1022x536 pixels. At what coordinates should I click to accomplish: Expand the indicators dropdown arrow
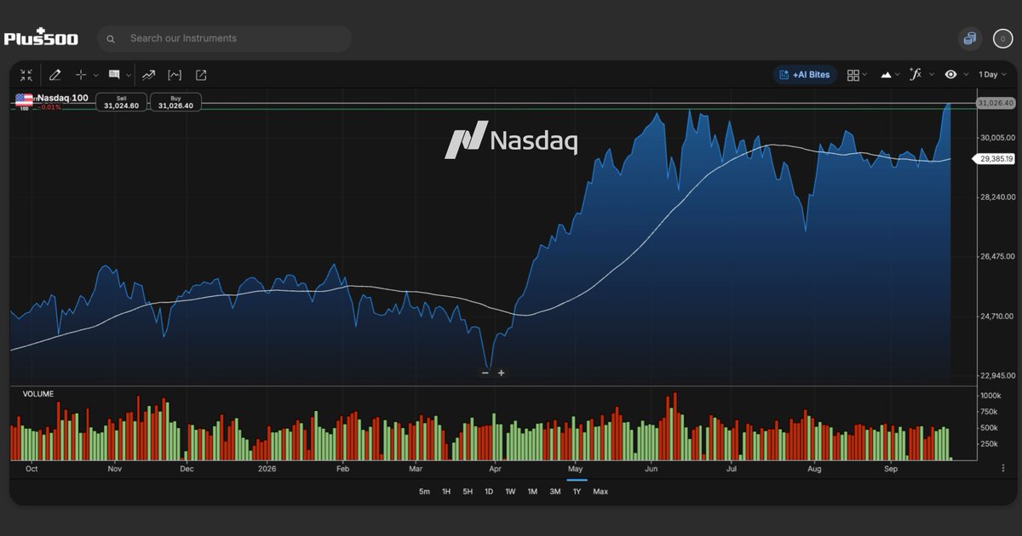click(x=931, y=75)
